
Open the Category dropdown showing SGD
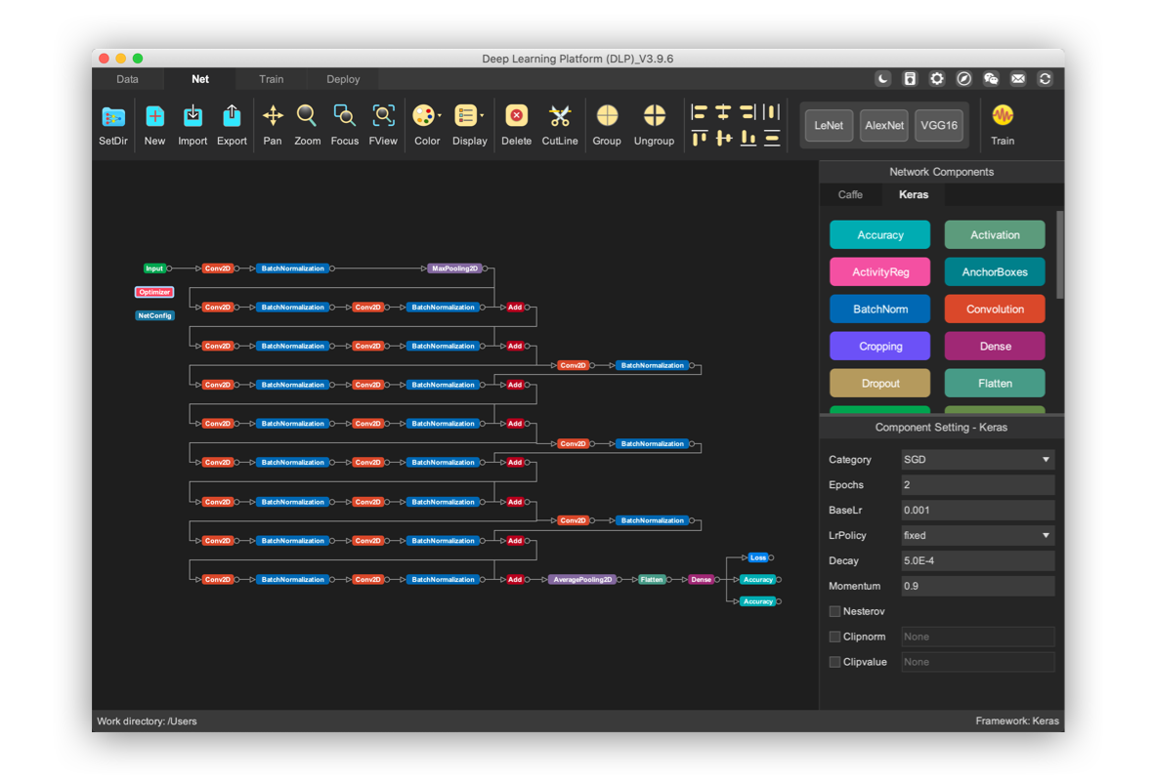click(977, 459)
